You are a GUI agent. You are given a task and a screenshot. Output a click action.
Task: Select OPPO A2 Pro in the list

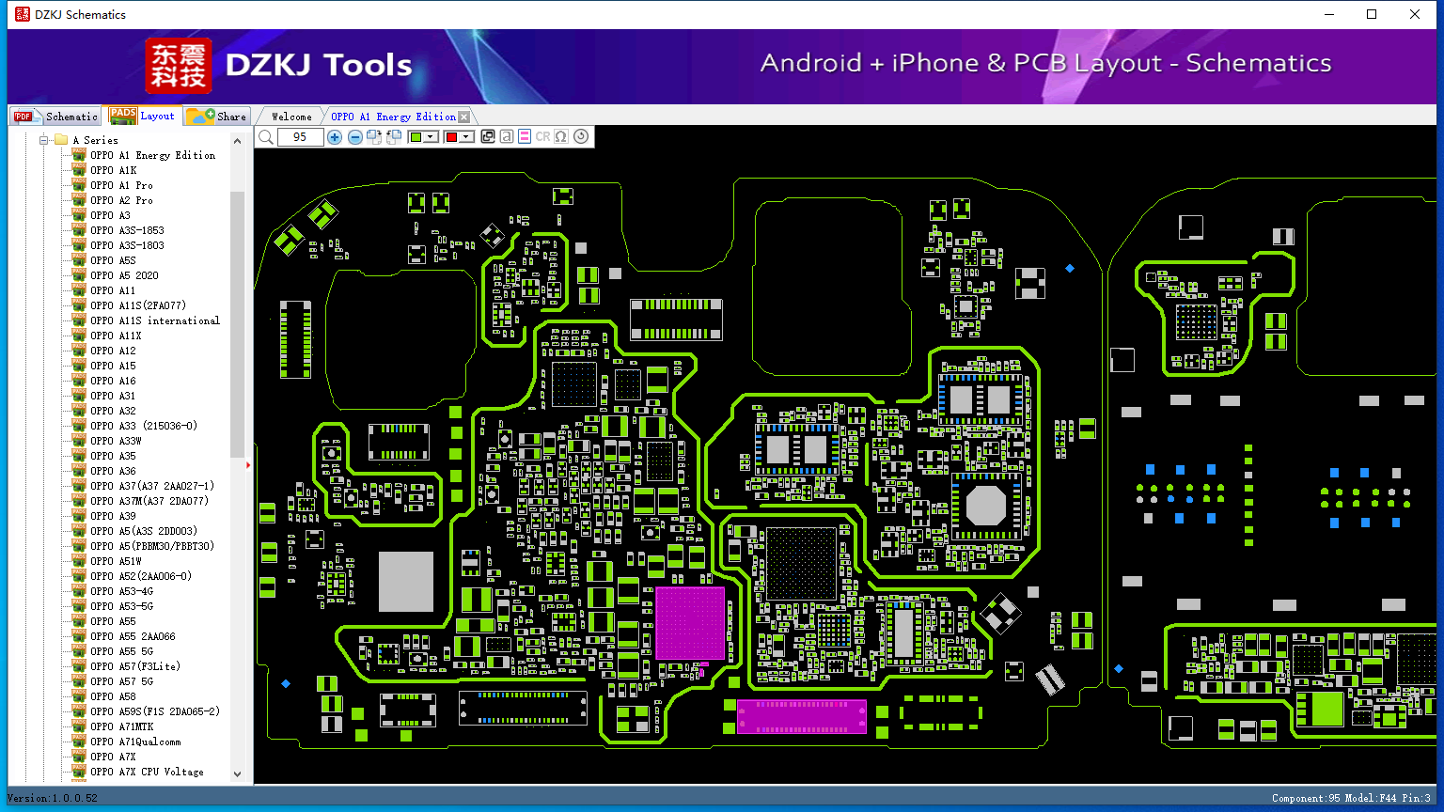click(x=121, y=200)
